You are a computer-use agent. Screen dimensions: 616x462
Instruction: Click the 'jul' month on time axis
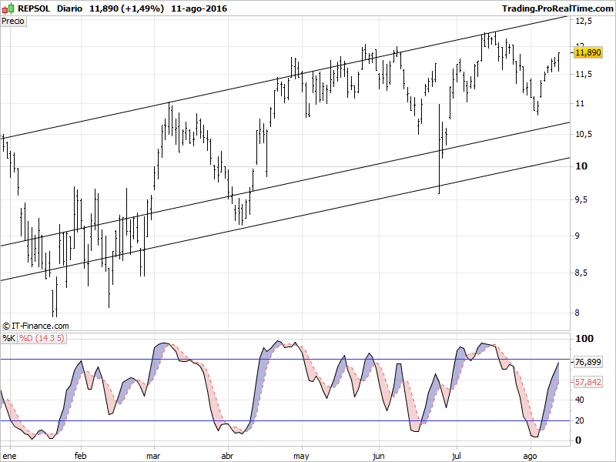coord(457,455)
